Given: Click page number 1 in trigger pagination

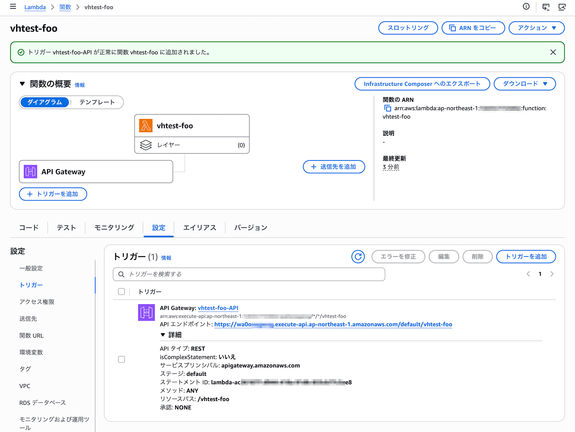Looking at the screenshot, I should [x=540, y=274].
